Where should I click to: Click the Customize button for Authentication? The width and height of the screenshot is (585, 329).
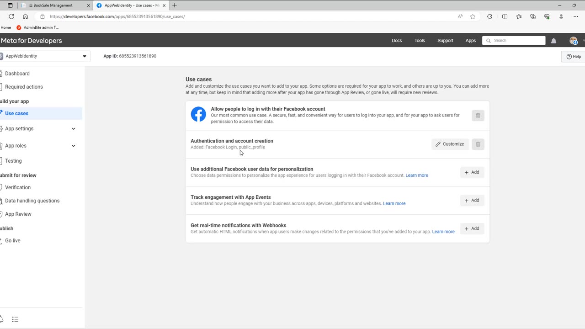coord(450,144)
